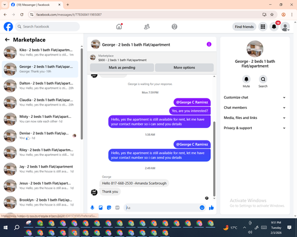Reload the page in Chrome

point(22,14)
